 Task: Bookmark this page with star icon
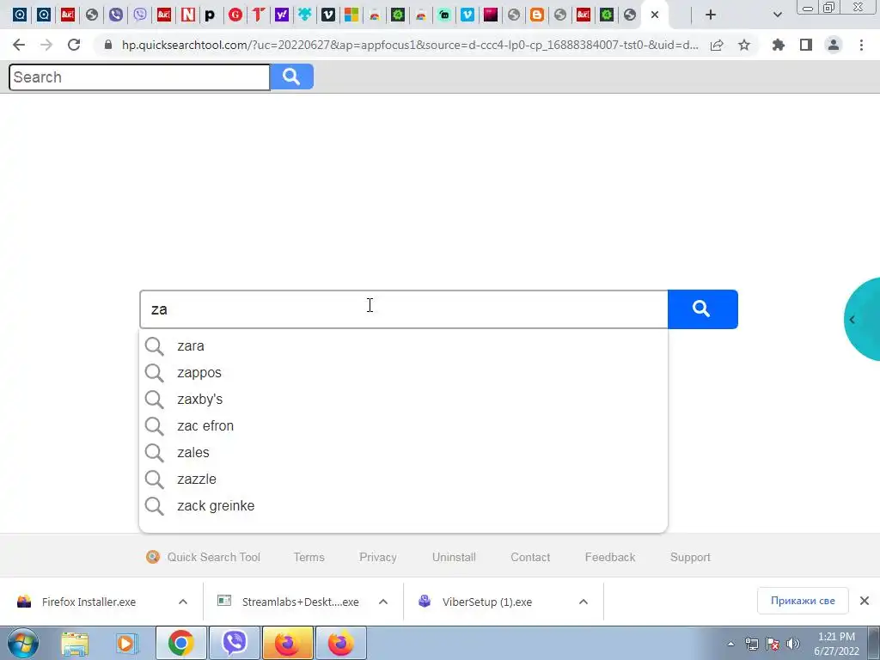(744, 45)
